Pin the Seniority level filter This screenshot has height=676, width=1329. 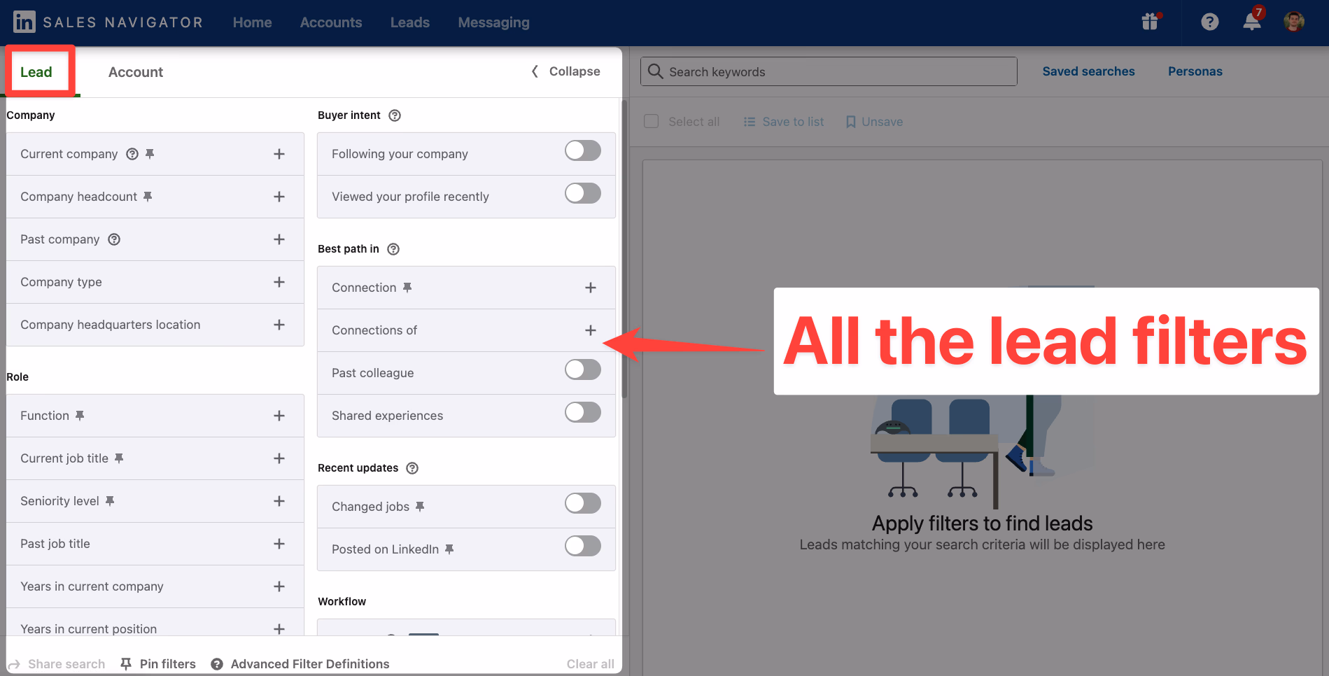coord(110,501)
